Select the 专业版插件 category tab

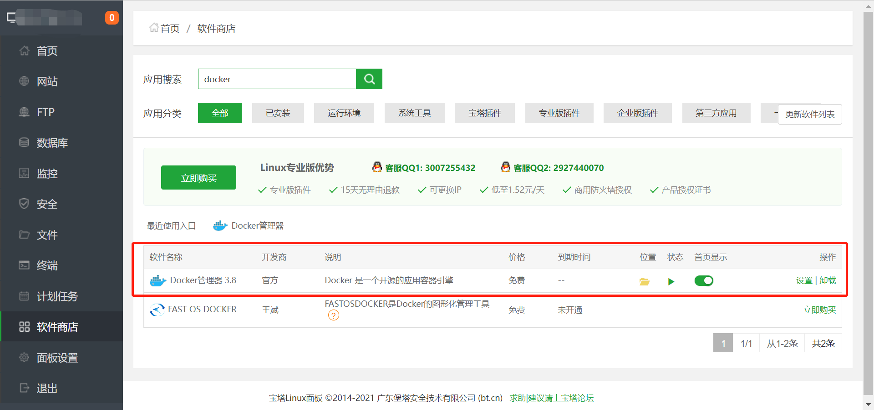[x=559, y=113]
